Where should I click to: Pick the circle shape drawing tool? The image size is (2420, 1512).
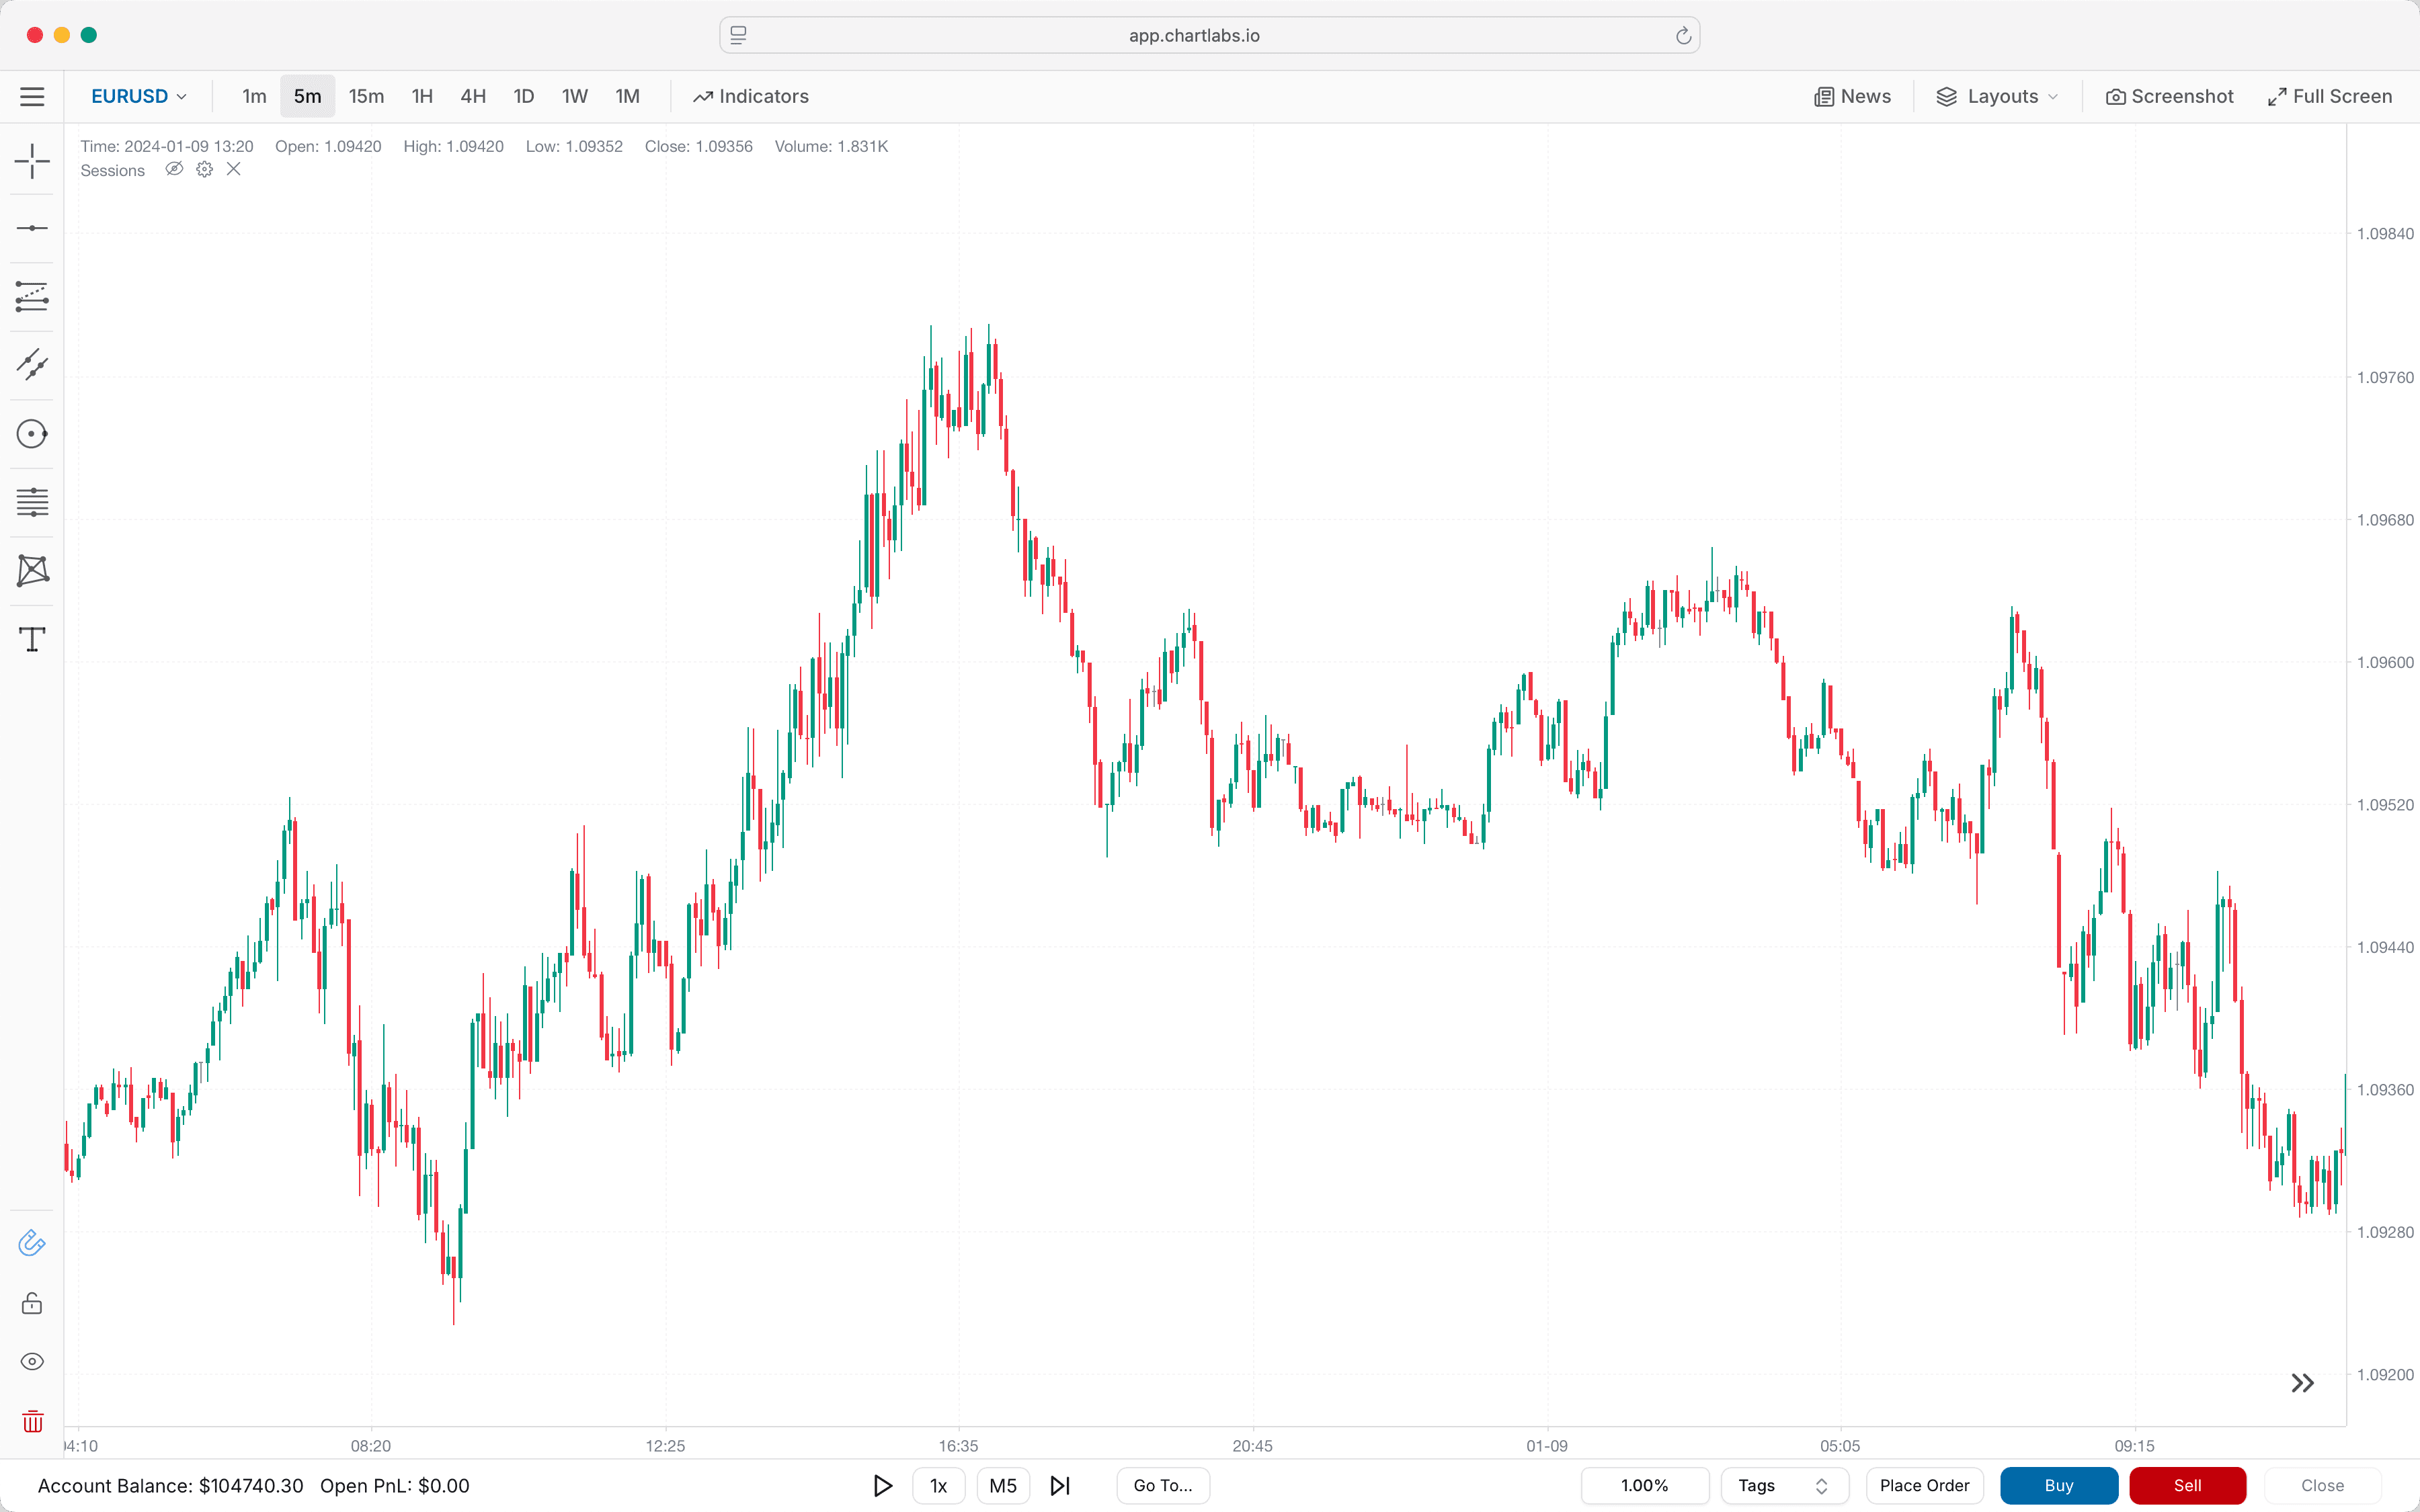point(32,434)
